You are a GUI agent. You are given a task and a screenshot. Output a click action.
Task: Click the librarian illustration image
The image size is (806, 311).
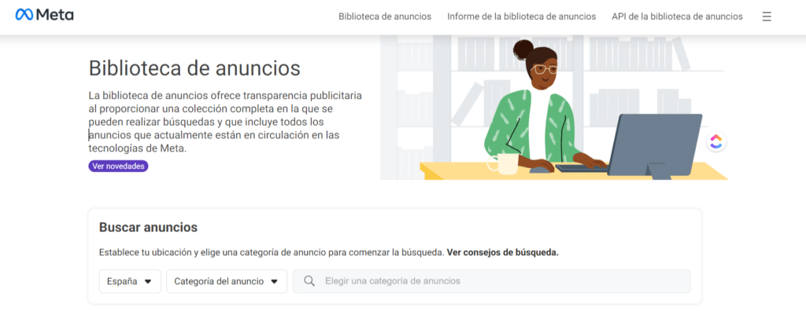click(554, 108)
